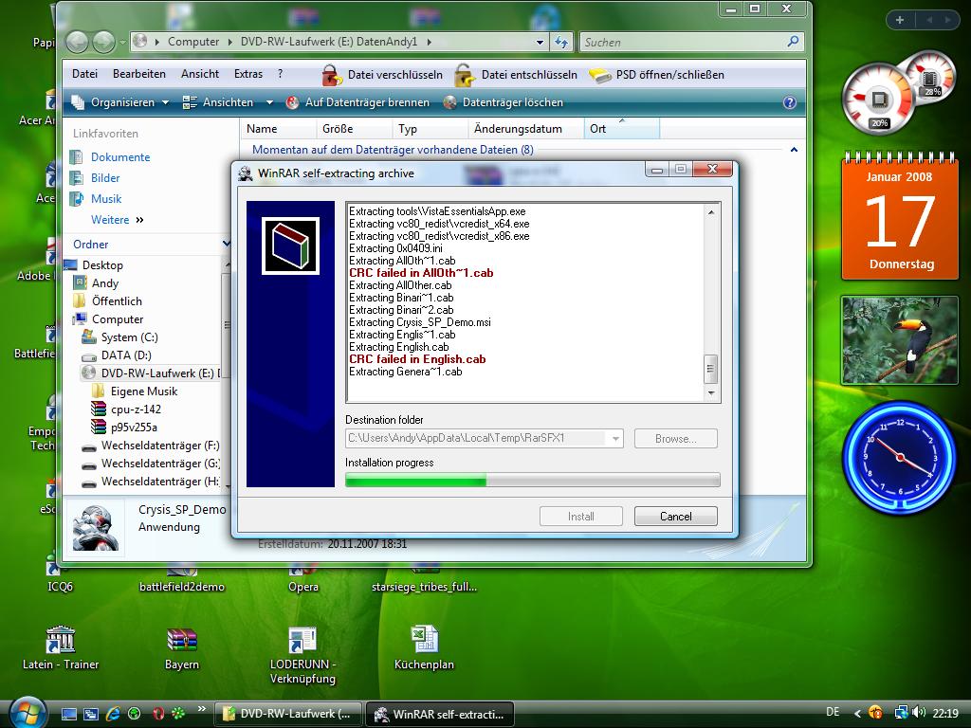Click the Install button in WinRAR
Screen dimensions: 971x728
[x=581, y=517]
